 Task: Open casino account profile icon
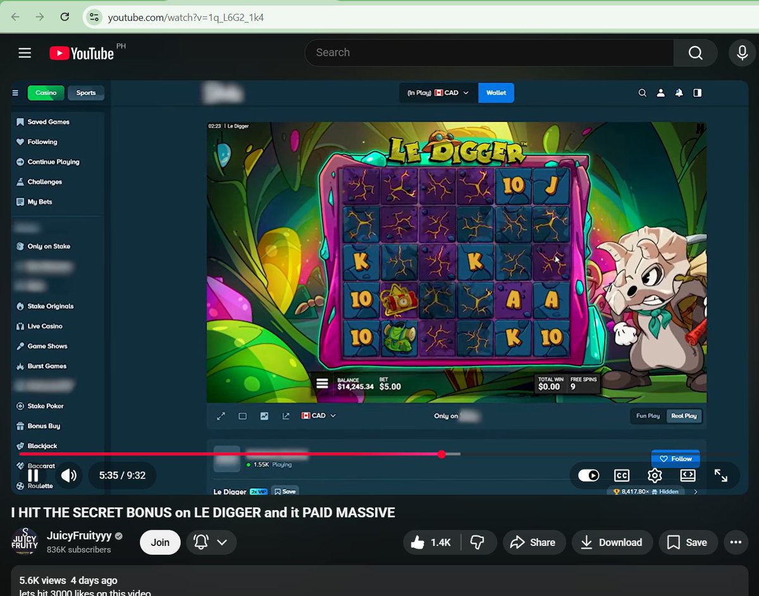(x=660, y=93)
